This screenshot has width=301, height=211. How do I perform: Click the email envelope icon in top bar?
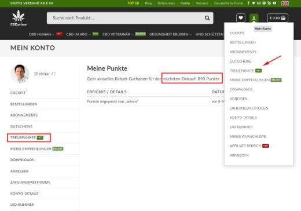pyautogui.click(x=259, y=3)
